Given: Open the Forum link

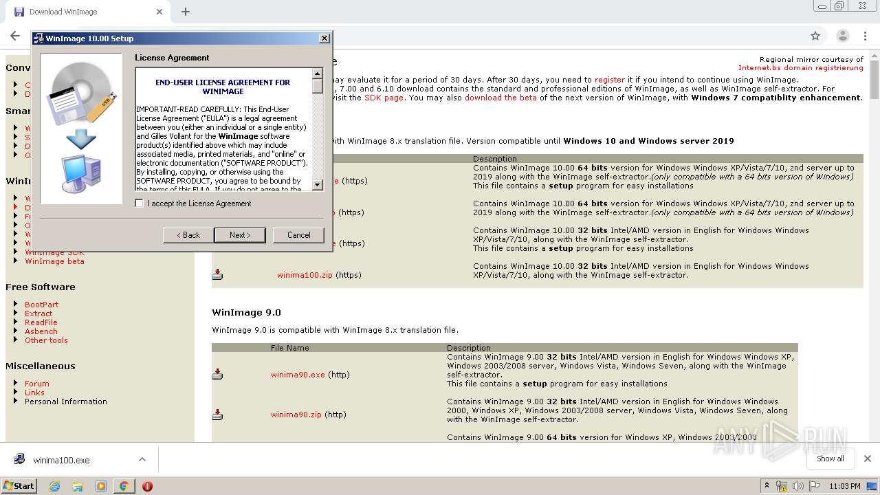Looking at the screenshot, I should pyautogui.click(x=37, y=384).
